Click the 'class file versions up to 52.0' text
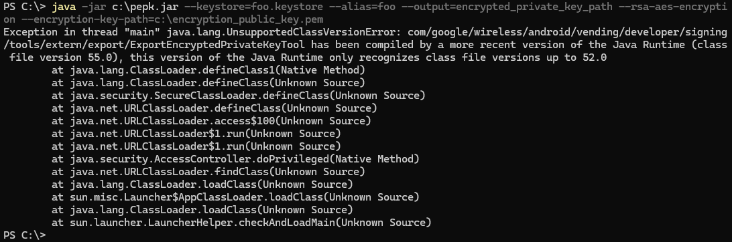This screenshot has width=732, height=242. tap(516, 57)
